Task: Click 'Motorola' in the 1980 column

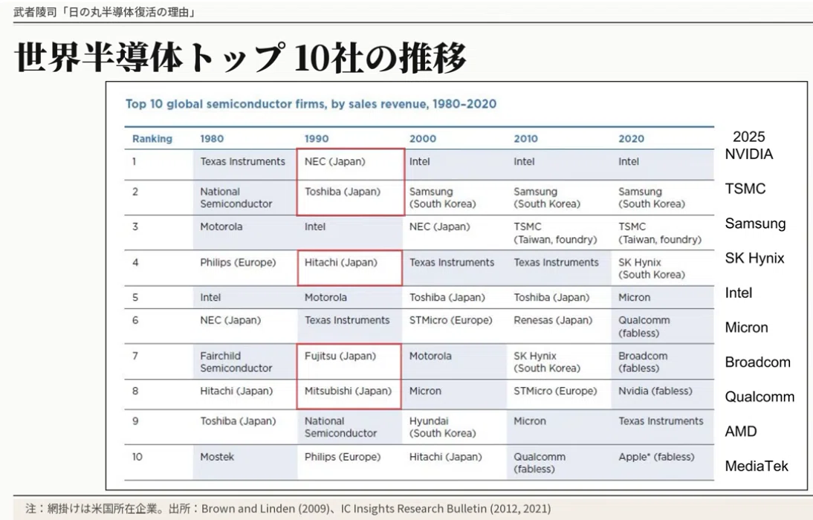Action: tap(221, 227)
